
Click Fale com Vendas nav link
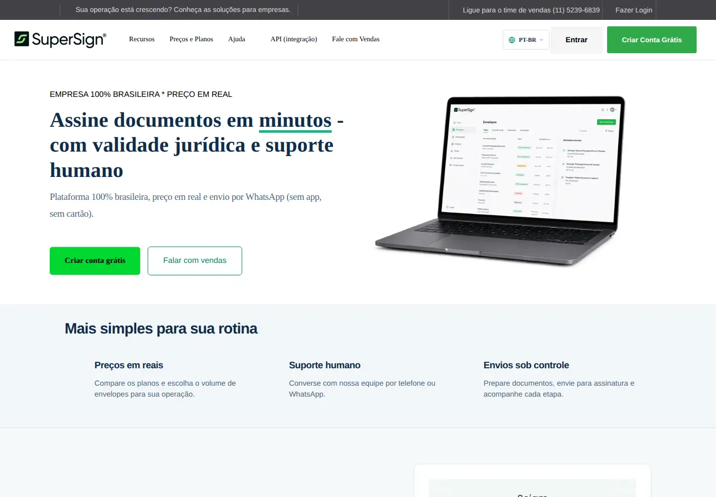[356, 39]
